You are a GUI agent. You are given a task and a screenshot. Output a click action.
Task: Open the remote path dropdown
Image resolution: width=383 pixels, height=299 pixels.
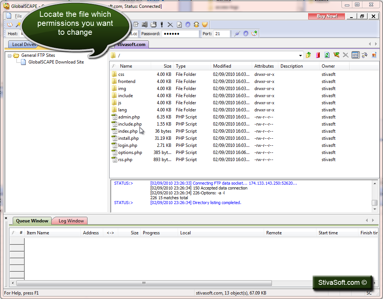coord(300,56)
